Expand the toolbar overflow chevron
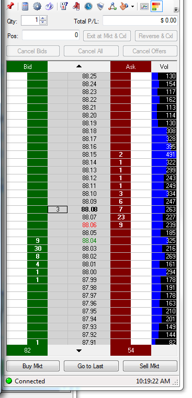 tap(176, 9)
